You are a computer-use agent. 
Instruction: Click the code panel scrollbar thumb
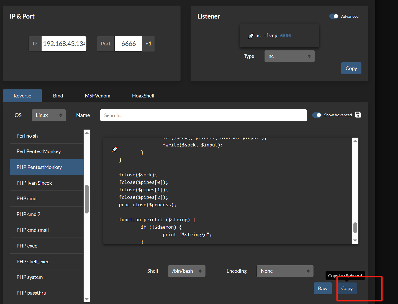pos(355,228)
